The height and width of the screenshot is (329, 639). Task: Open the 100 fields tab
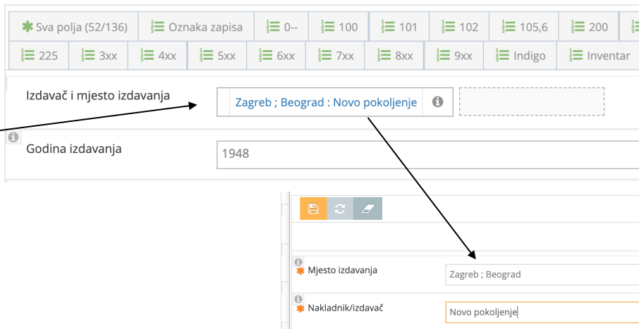pyautogui.click(x=339, y=27)
